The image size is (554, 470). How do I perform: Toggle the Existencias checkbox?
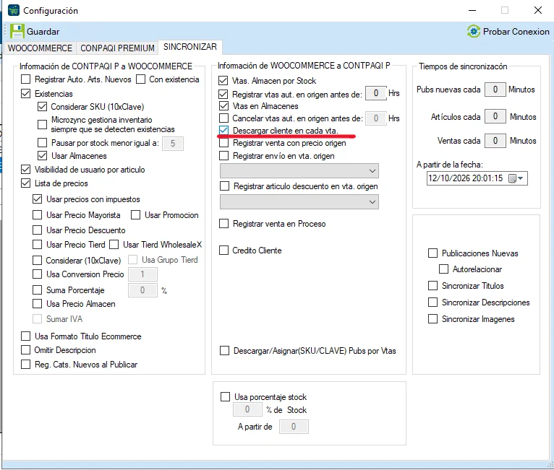(26, 94)
